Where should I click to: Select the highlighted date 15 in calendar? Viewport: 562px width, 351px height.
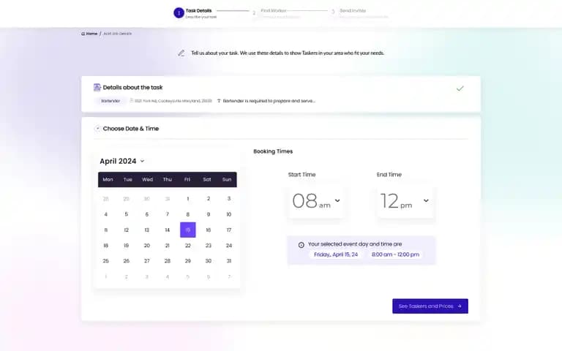tap(188, 230)
